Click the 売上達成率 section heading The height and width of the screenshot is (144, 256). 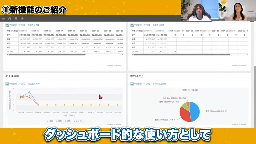(12, 76)
